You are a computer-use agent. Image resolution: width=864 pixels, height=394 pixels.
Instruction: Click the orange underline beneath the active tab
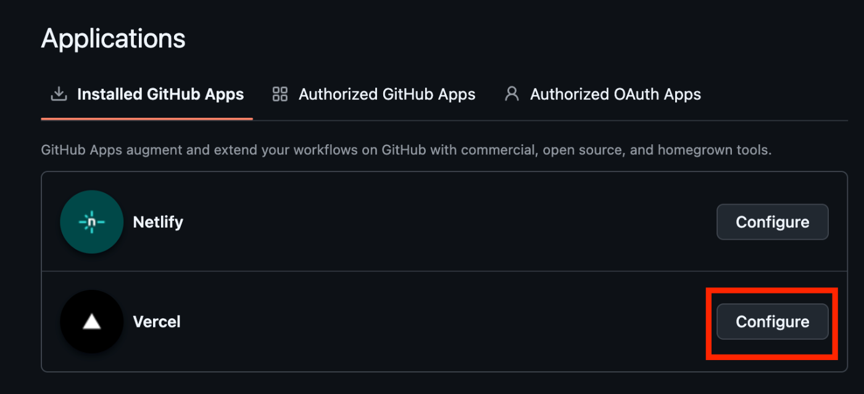point(147,118)
